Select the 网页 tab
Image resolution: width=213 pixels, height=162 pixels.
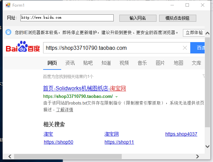click(52, 63)
